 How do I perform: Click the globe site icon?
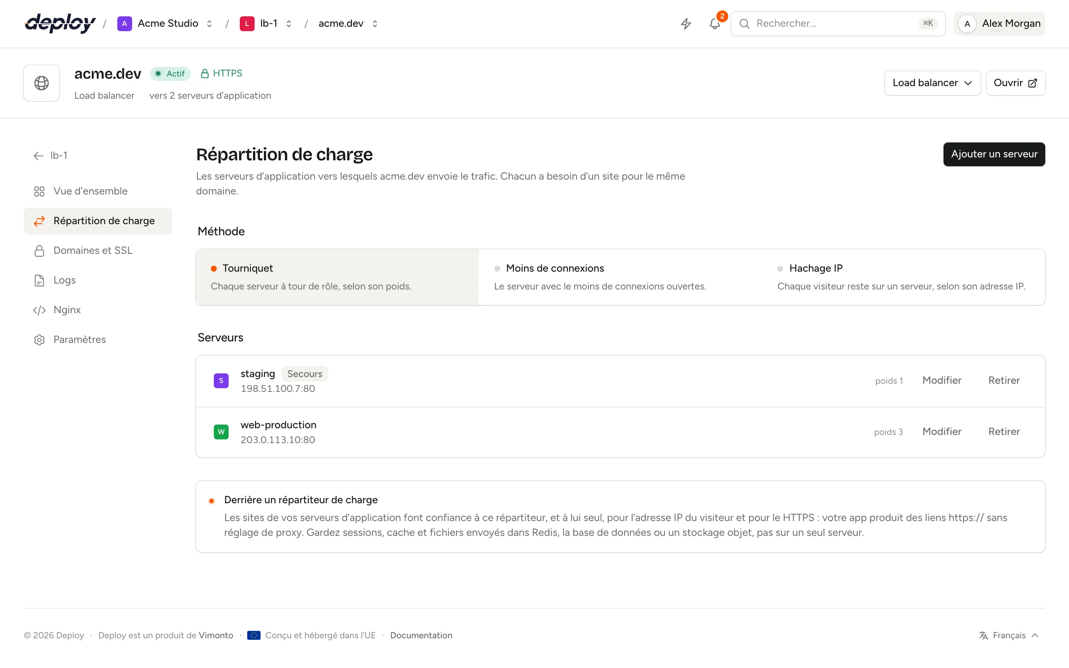pyautogui.click(x=42, y=83)
